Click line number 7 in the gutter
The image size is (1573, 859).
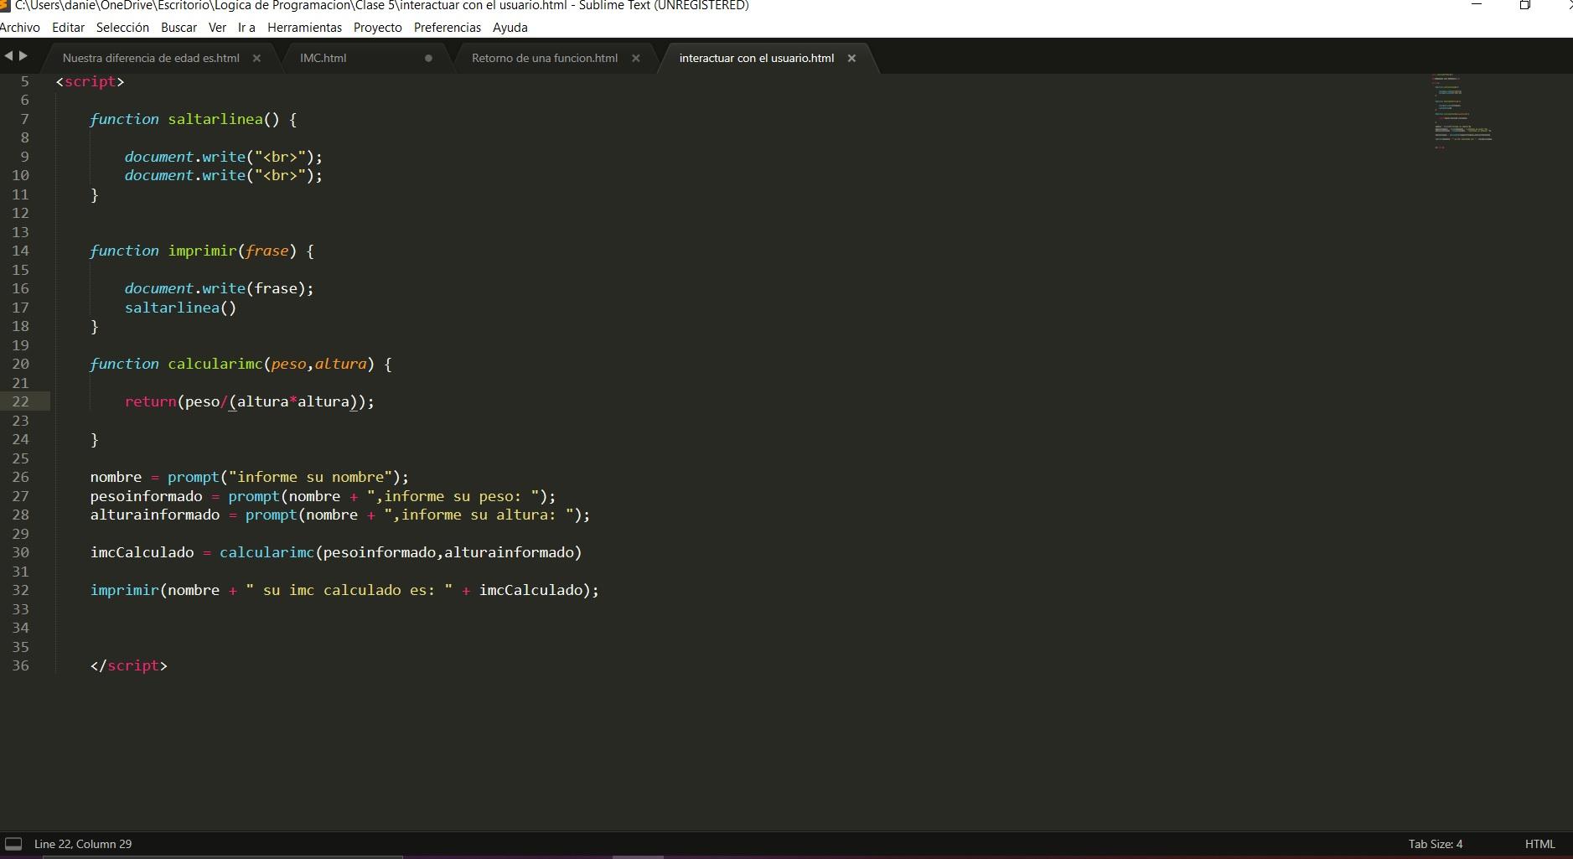click(24, 119)
